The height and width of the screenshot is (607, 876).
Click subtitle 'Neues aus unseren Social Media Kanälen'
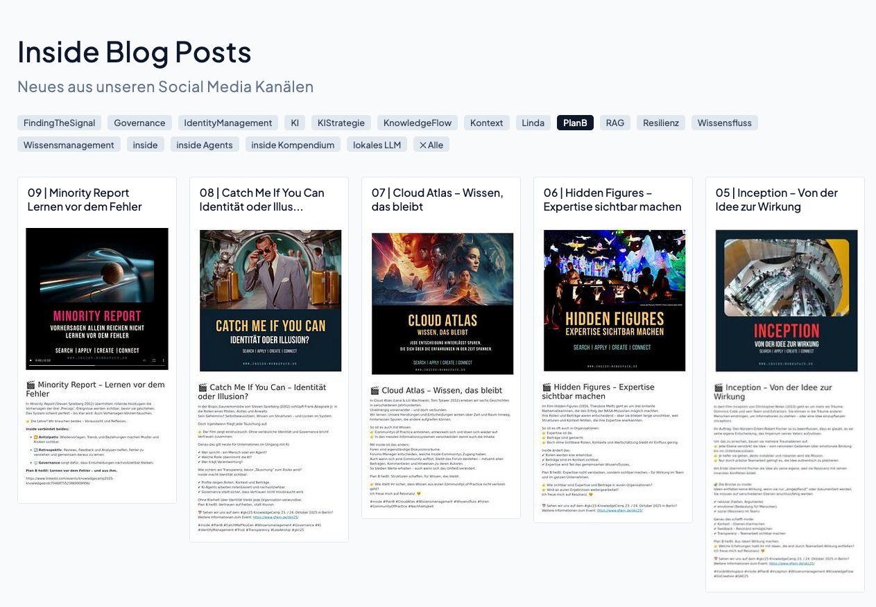tap(165, 87)
